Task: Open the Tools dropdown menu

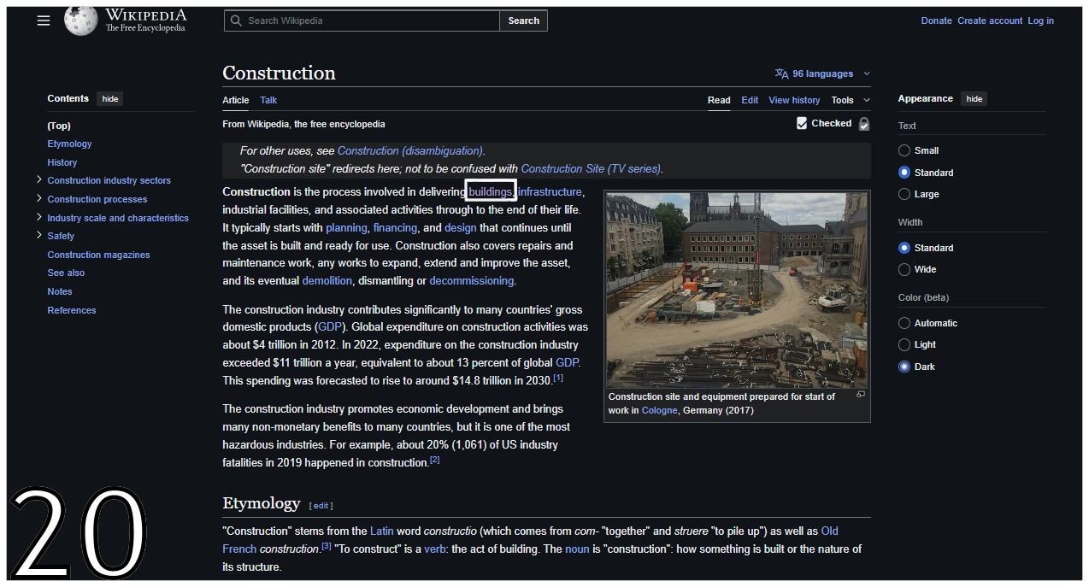Action: pos(850,100)
